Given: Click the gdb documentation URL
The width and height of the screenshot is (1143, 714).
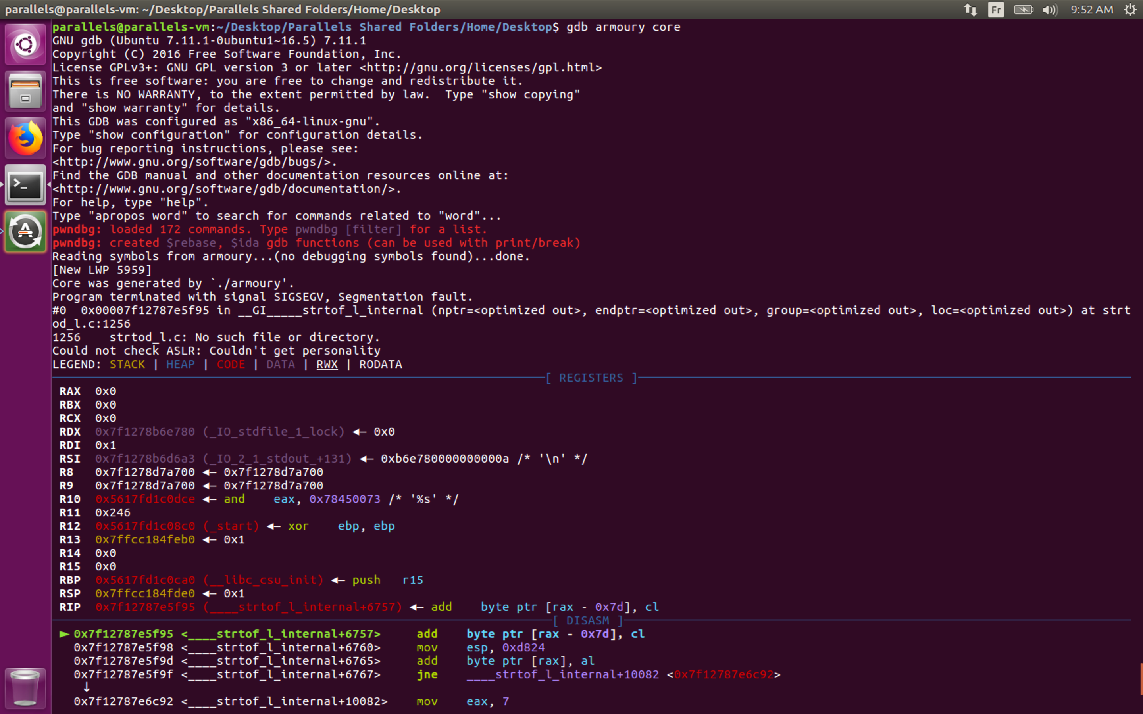Looking at the screenshot, I should tap(226, 189).
